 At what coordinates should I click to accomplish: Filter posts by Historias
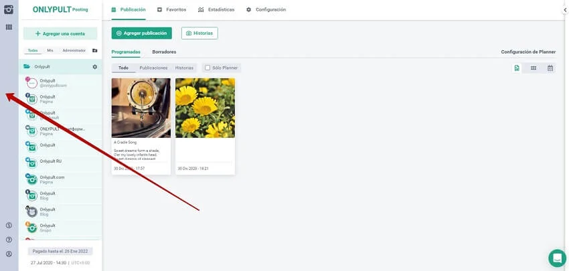tap(184, 68)
